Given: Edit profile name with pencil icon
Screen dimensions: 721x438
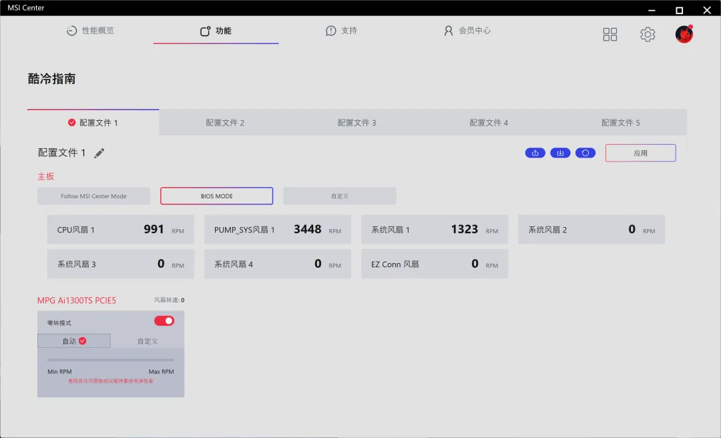Looking at the screenshot, I should click(x=99, y=153).
